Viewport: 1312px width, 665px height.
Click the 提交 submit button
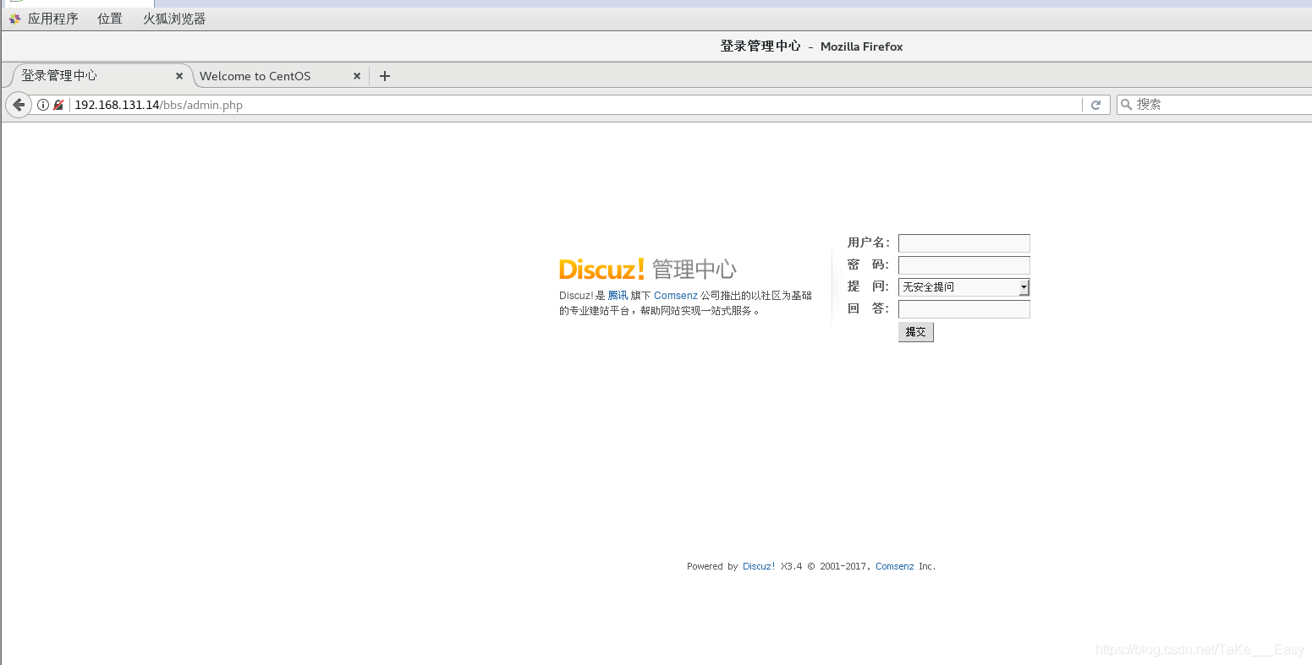point(916,332)
